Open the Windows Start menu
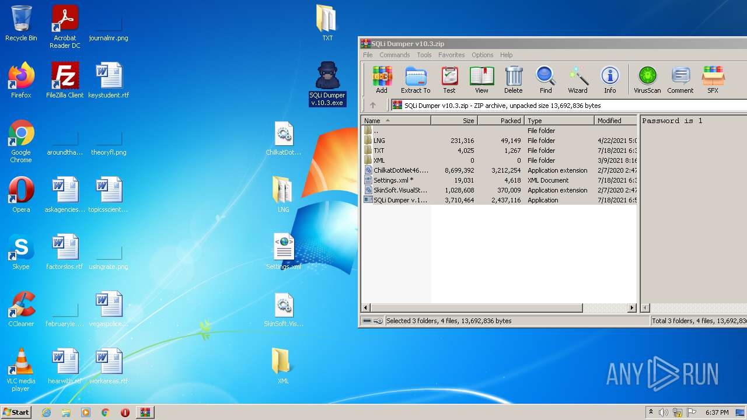Viewport: 747px width, 420px height. 16,412
